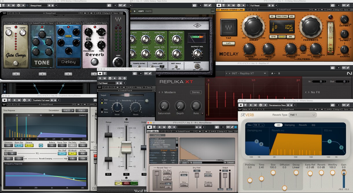Click the large Reverb pedal footswitch

[x=94, y=62]
